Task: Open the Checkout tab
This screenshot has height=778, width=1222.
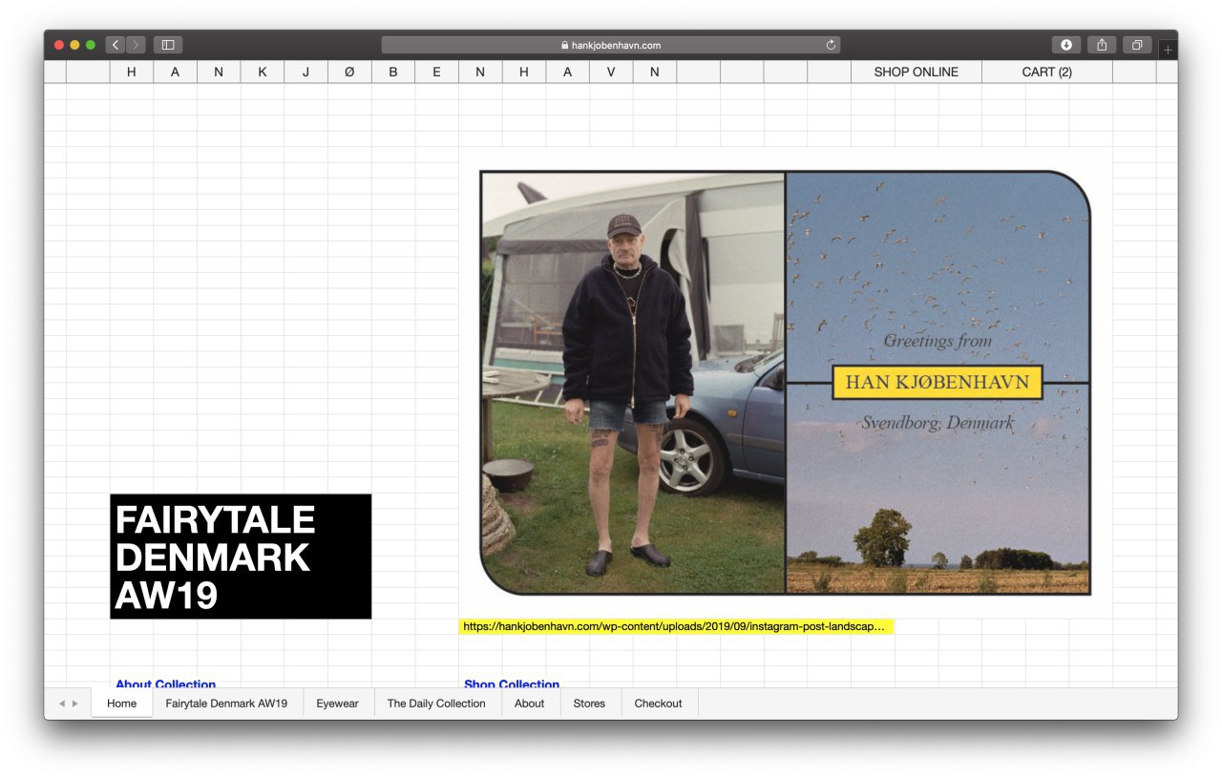Action: (x=659, y=704)
